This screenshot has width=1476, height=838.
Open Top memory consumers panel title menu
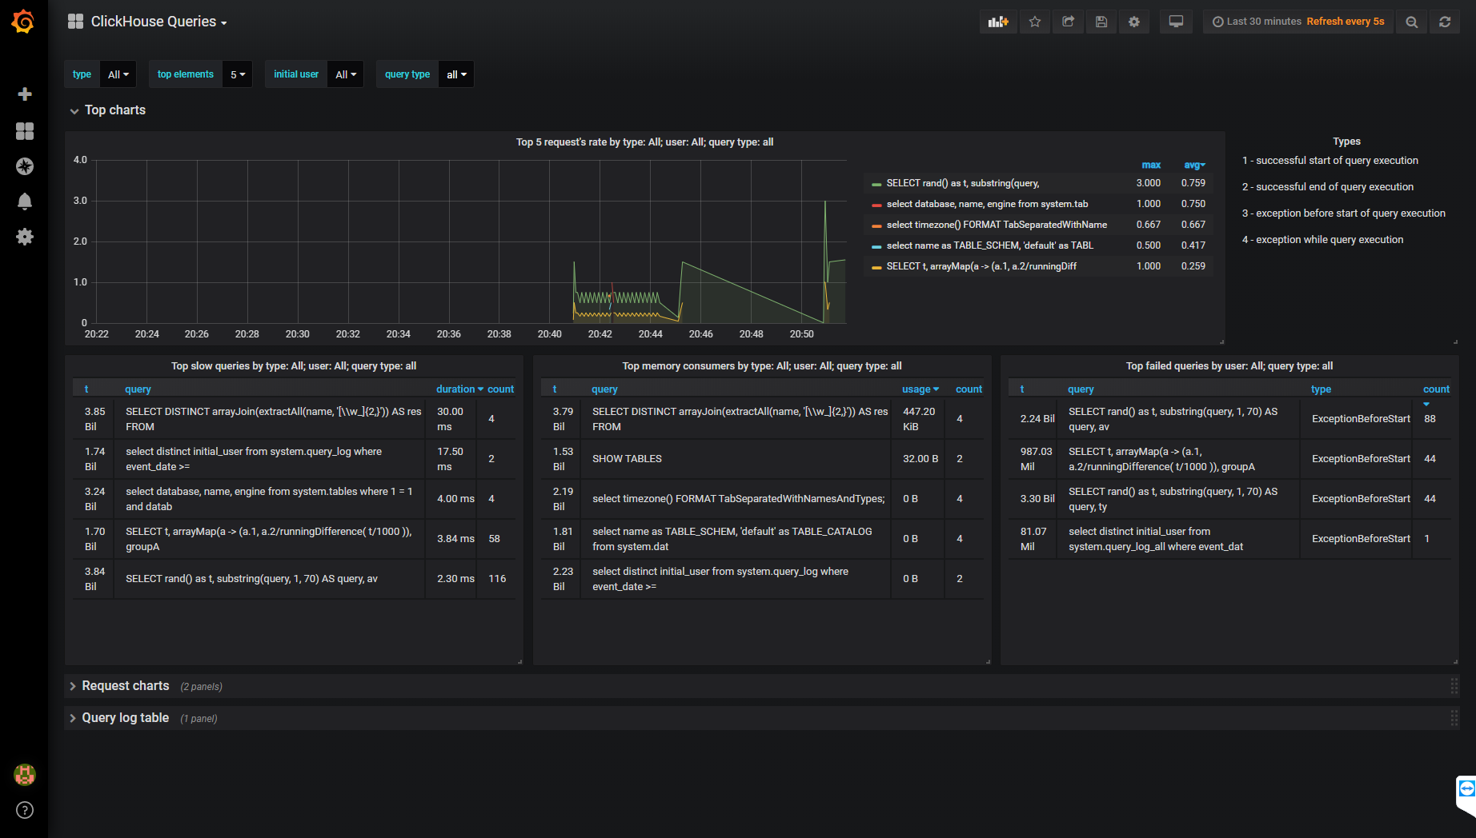pos(762,366)
